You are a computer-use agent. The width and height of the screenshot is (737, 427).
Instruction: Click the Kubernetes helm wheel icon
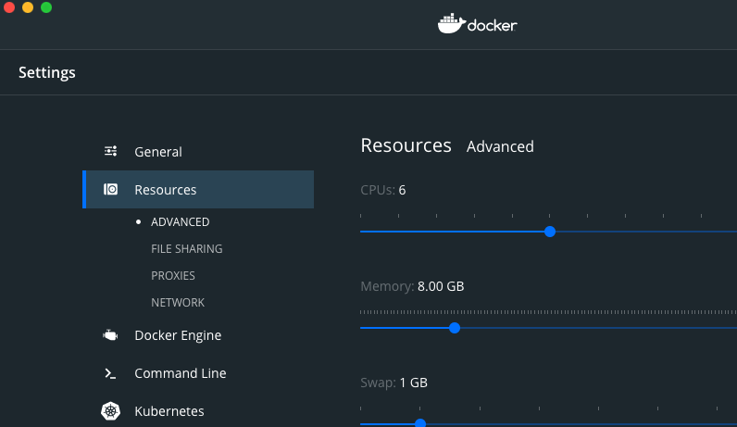point(110,410)
